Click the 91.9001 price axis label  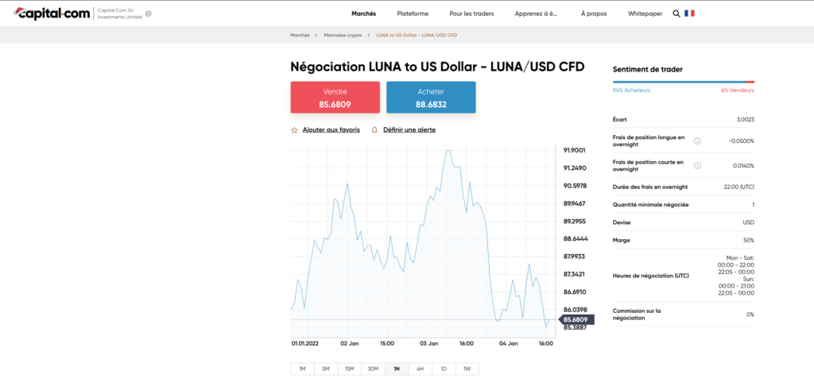574,150
